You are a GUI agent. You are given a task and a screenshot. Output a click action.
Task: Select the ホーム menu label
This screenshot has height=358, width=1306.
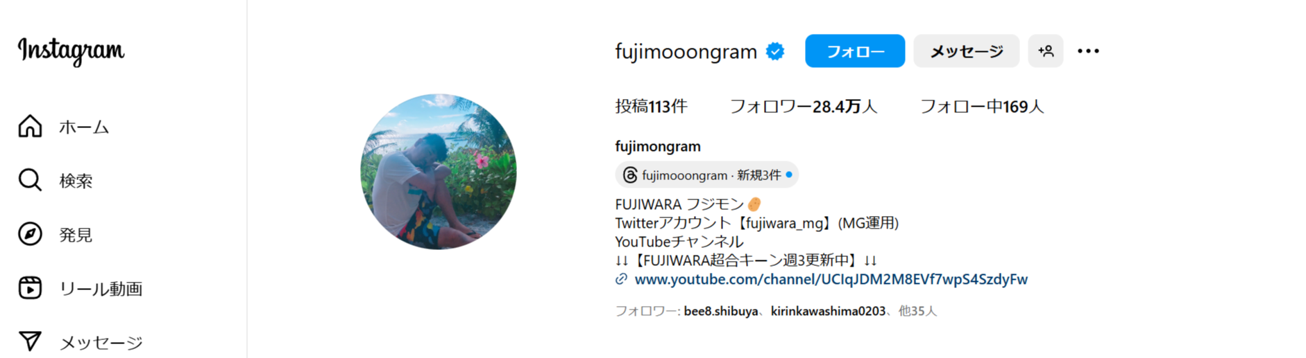[84, 127]
